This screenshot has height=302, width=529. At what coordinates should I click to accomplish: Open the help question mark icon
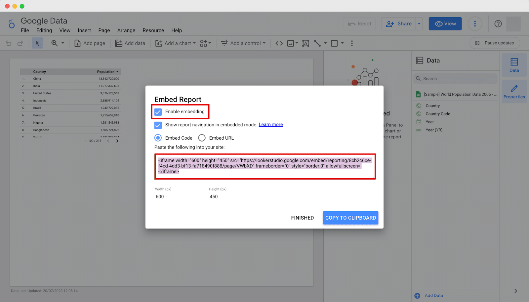point(498,24)
